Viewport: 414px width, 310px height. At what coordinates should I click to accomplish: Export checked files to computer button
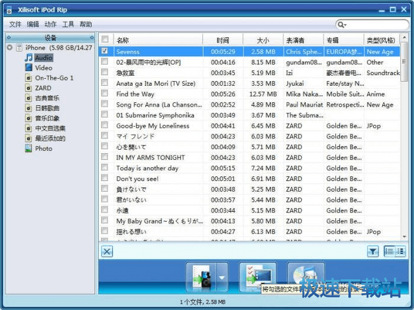point(258,277)
